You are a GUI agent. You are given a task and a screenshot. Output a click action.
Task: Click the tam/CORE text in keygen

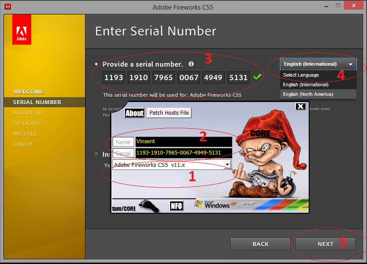tap(124, 209)
